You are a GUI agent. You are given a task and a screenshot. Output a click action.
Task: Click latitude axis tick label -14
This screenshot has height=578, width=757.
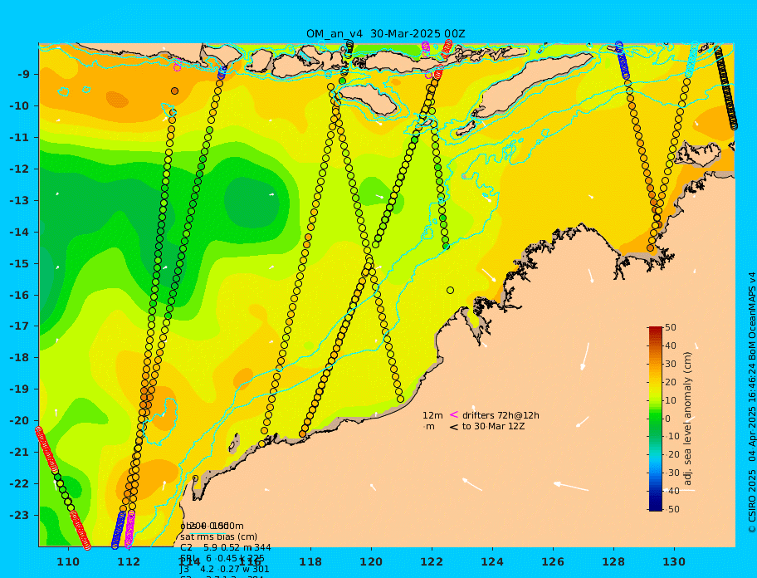coord(19,232)
